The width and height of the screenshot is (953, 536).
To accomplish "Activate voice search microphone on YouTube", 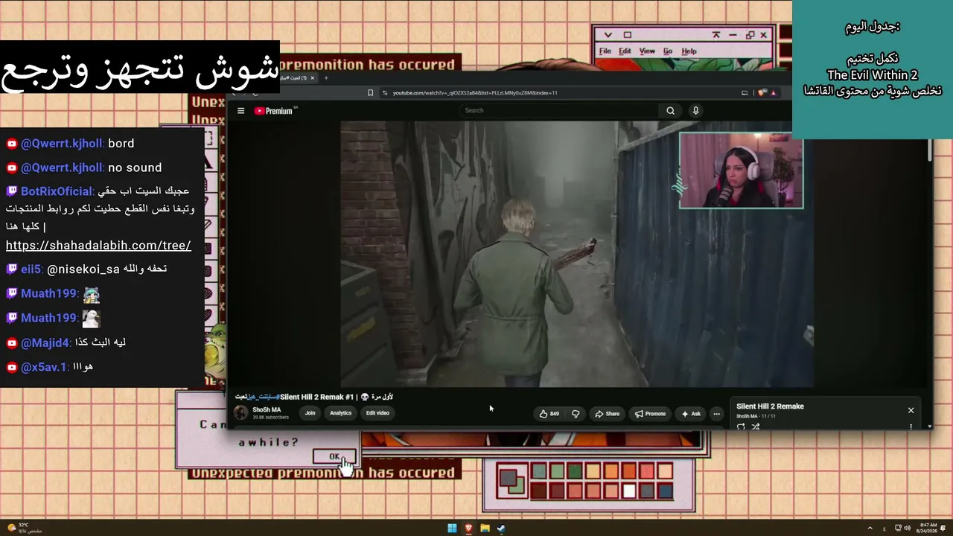I will coord(695,111).
